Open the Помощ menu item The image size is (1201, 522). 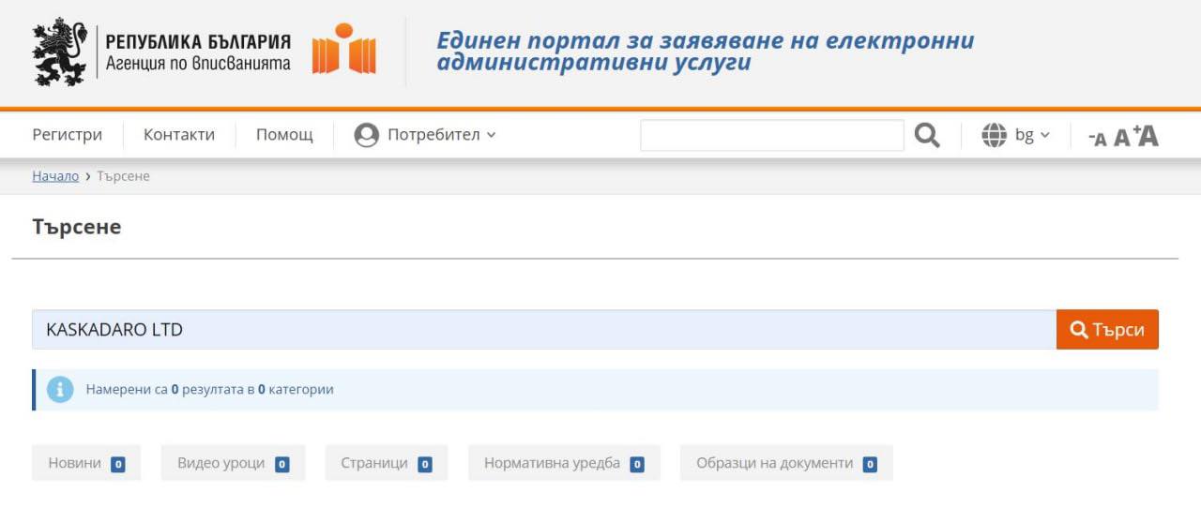click(284, 135)
